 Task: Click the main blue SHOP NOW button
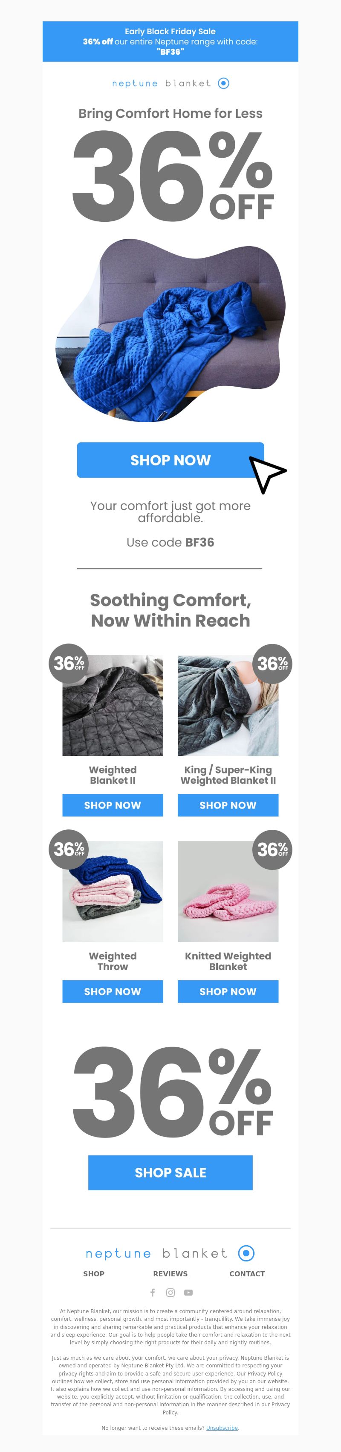[x=170, y=460]
